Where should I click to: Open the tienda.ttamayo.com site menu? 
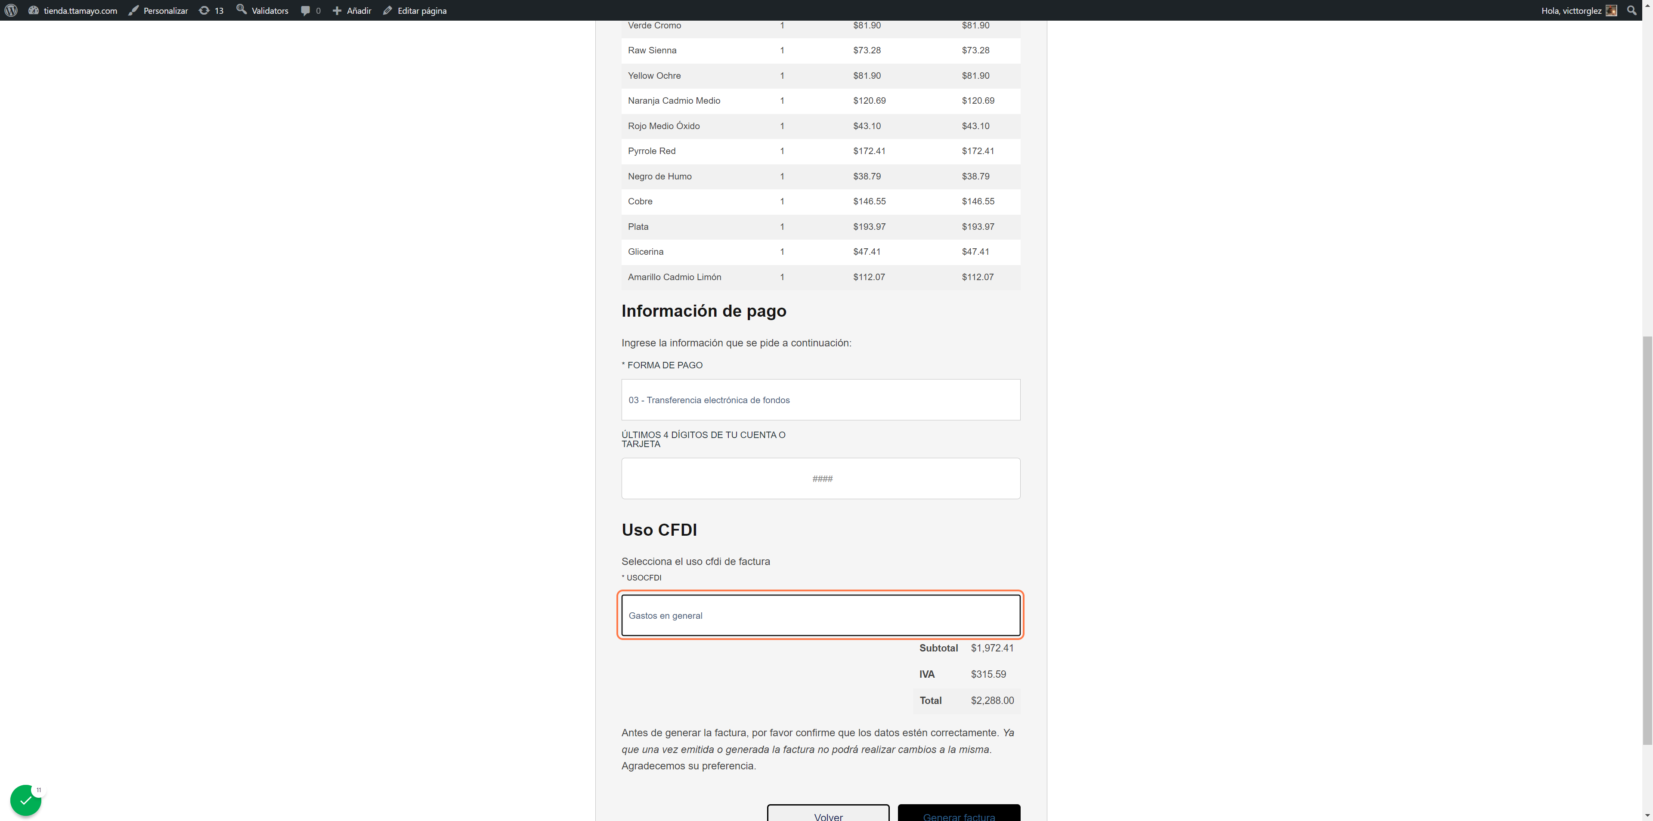coord(72,10)
